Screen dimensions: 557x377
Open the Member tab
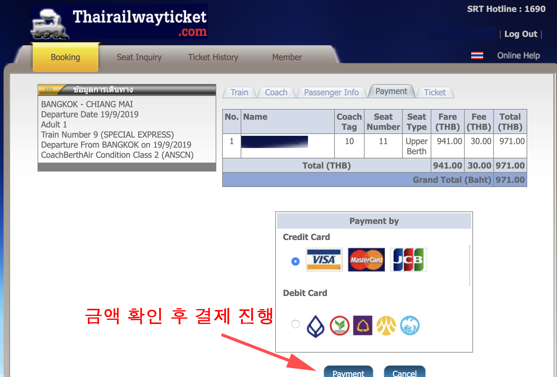(x=287, y=57)
